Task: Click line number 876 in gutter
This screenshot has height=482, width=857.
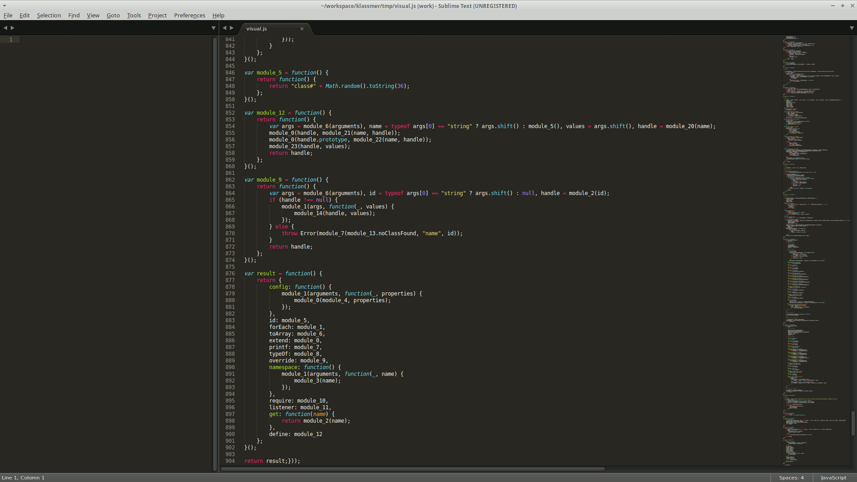Action: [230, 274]
